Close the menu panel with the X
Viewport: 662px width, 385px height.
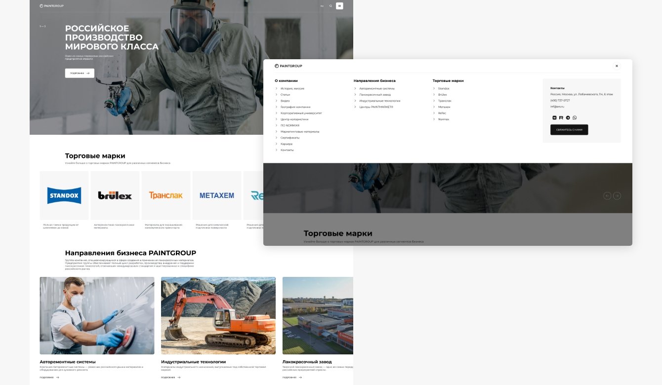click(x=617, y=66)
